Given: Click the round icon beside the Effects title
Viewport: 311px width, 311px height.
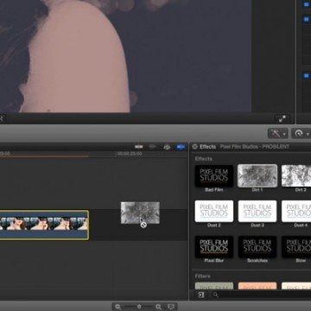Looking at the screenshot, I should click(x=194, y=147).
